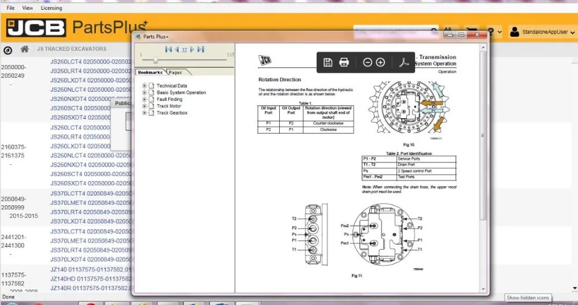Expand the Basic System Operation bookmark

point(144,93)
